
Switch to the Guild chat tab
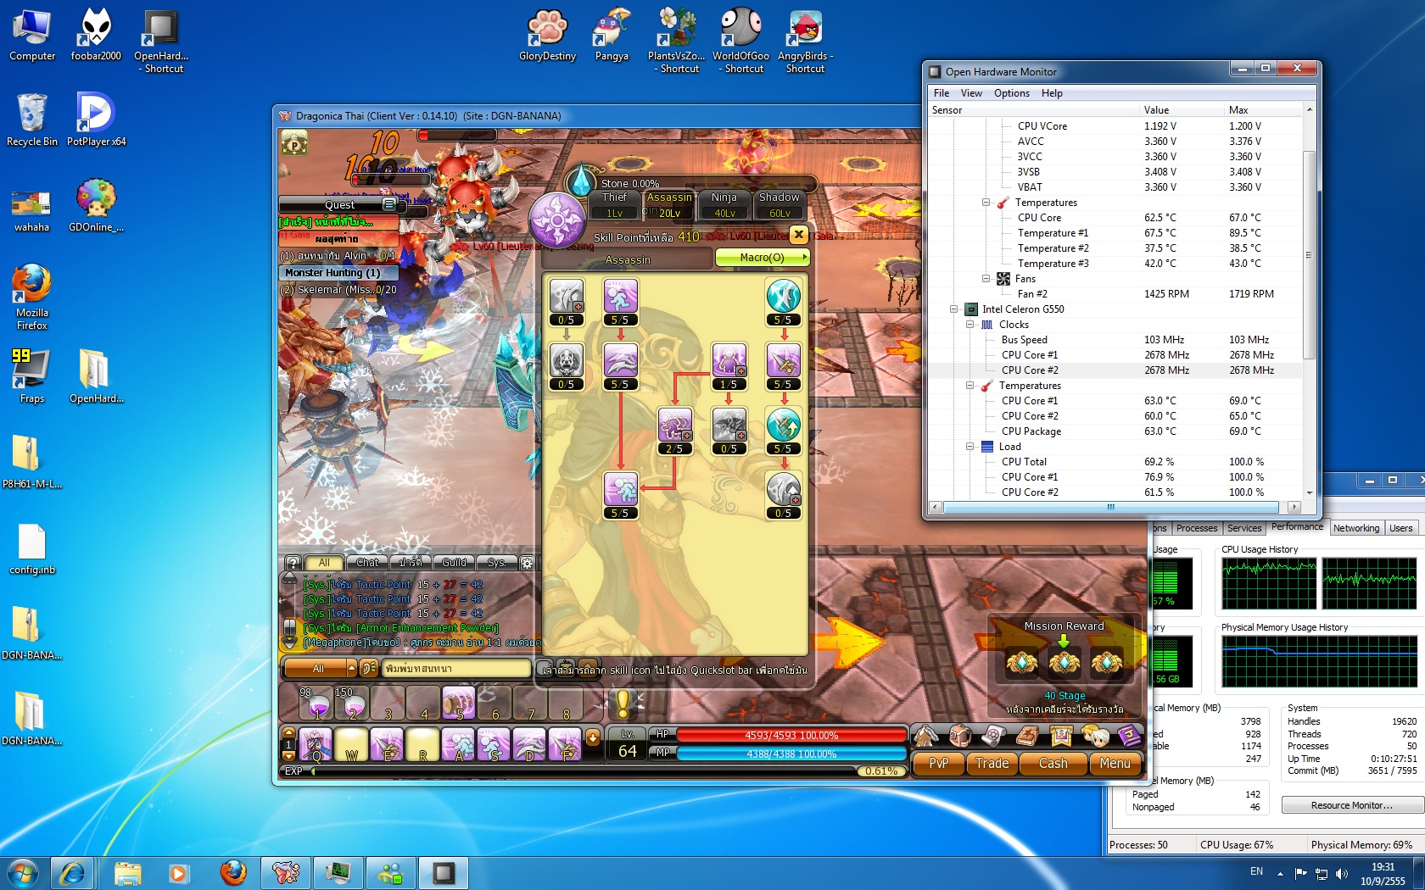454,563
